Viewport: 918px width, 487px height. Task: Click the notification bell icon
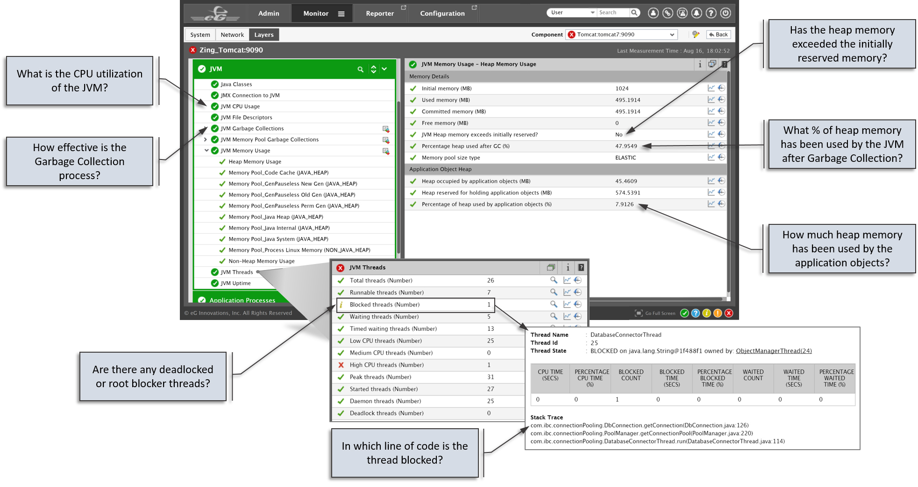(x=697, y=13)
